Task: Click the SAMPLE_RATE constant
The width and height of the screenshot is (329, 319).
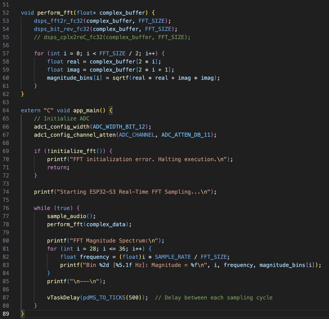Action: point(173,257)
